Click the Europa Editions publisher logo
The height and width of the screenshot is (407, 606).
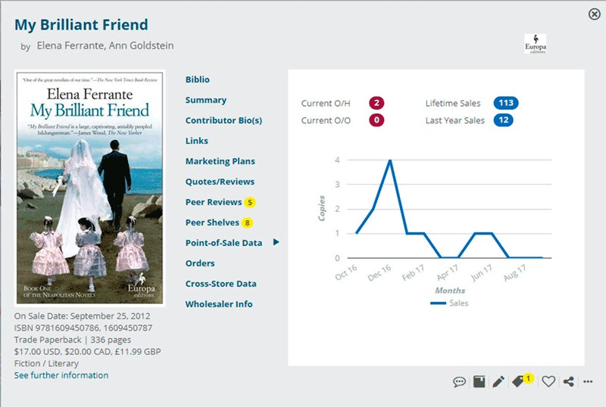click(x=535, y=43)
